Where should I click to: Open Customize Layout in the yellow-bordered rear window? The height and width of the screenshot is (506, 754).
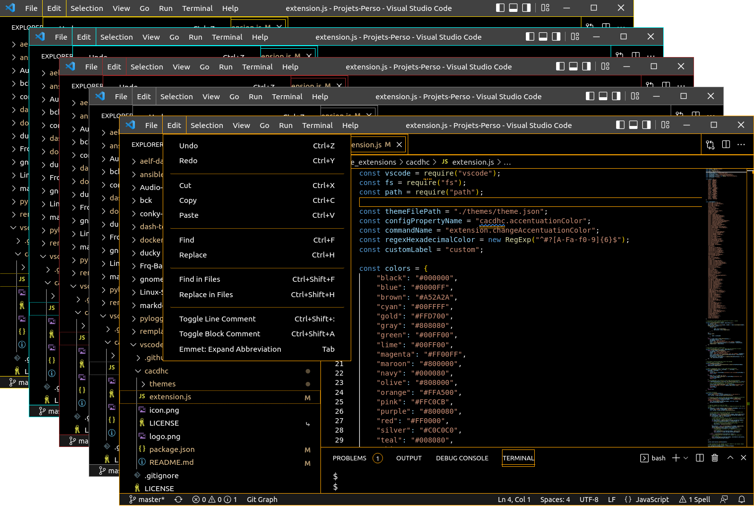pos(545,8)
